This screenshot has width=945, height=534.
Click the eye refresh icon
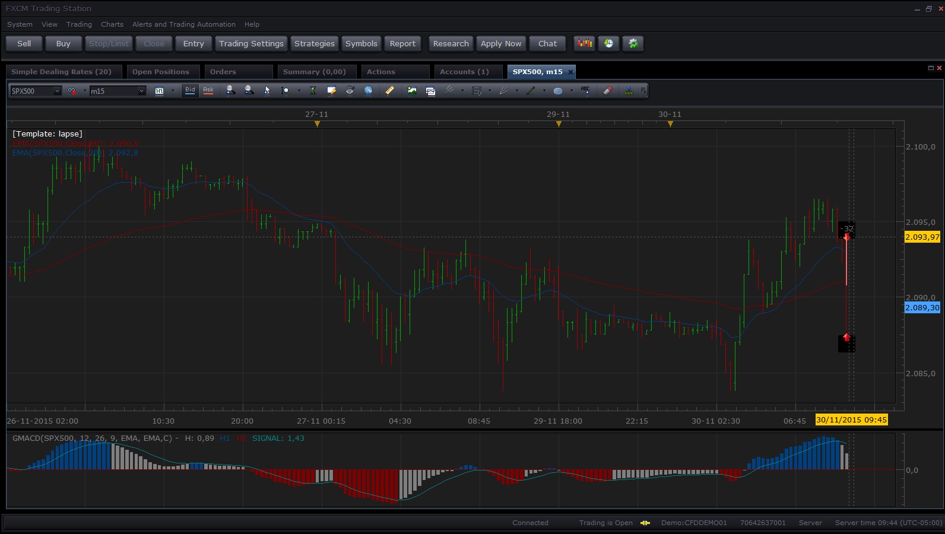pos(350,90)
